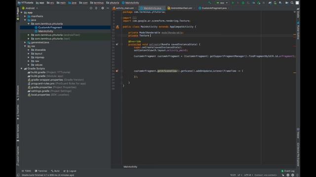Click the LF line separator in status bar
The height and width of the screenshot is (177, 316).
tap(239, 175)
